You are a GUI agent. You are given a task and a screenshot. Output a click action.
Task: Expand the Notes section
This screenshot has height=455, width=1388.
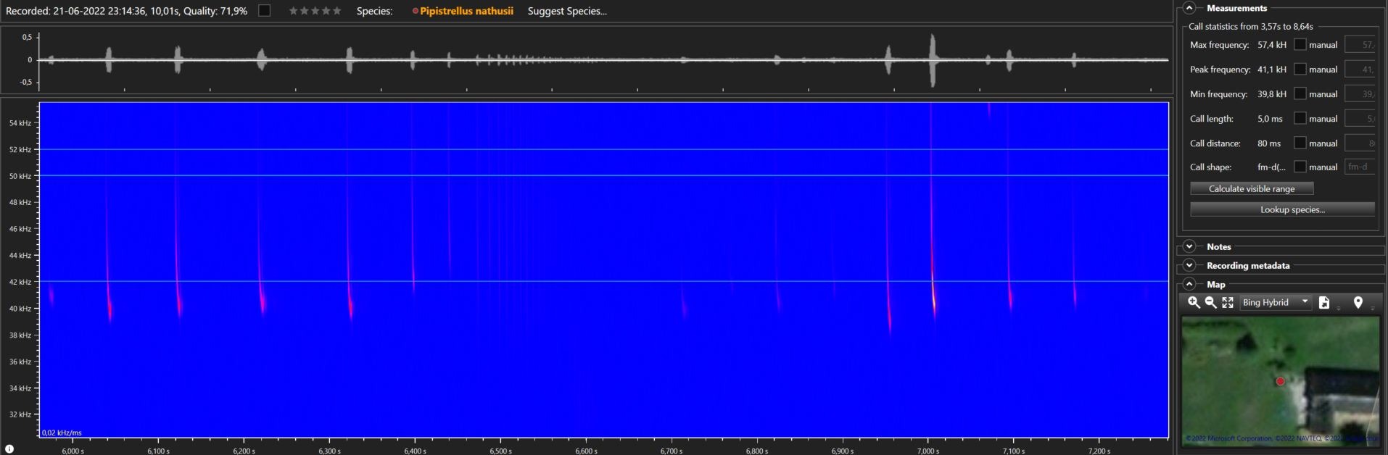(1189, 247)
